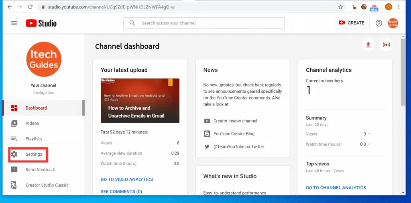Bookmark this page with the star icon
The width and height of the screenshot is (411, 203).
pyautogui.click(x=340, y=7)
